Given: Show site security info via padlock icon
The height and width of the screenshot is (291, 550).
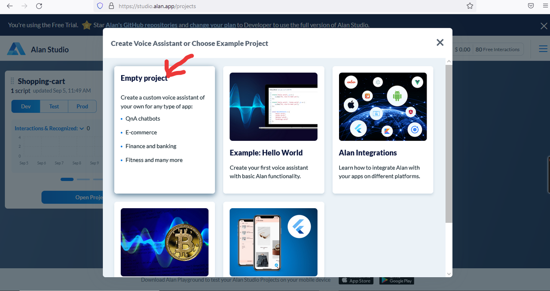Looking at the screenshot, I should [x=111, y=6].
